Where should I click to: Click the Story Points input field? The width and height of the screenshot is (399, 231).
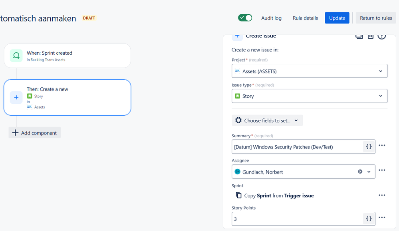coord(297,219)
